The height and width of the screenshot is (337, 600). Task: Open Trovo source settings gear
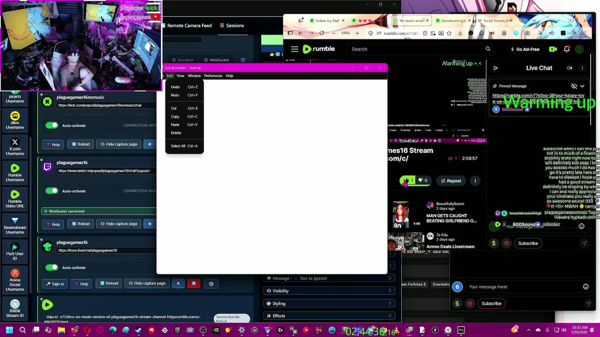click(x=211, y=283)
